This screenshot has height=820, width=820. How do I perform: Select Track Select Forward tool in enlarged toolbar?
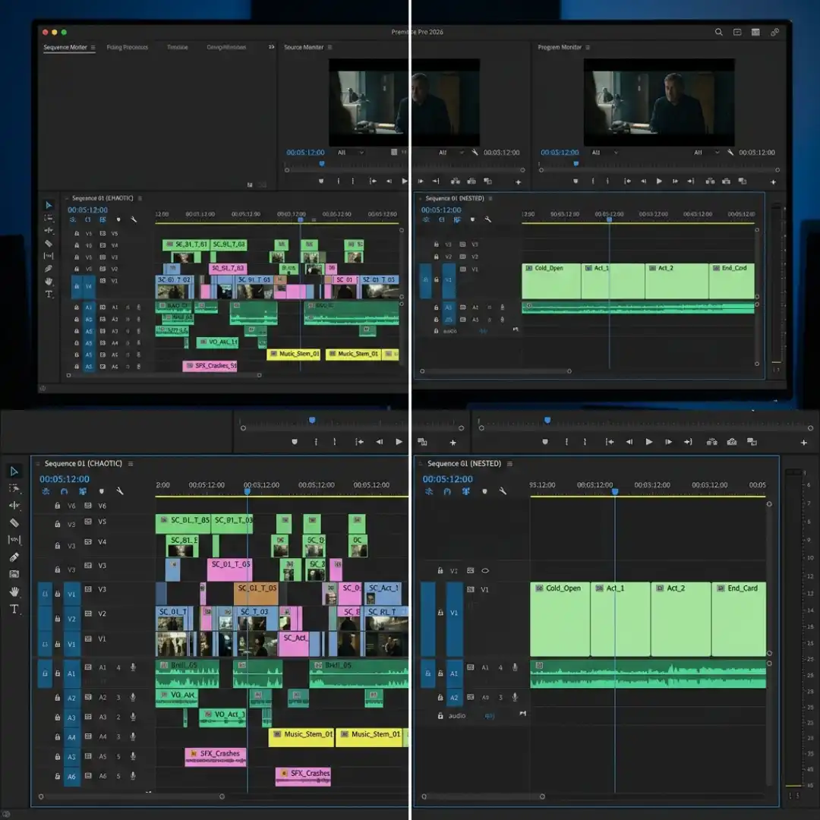point(14,488)
